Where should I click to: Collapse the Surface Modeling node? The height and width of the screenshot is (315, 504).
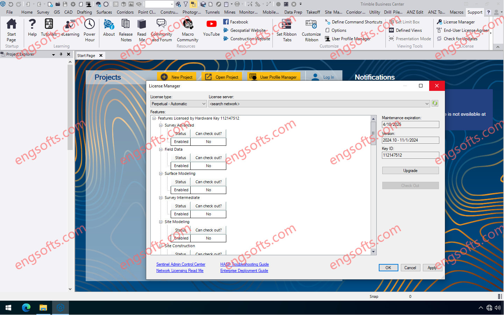coord(161,173)
